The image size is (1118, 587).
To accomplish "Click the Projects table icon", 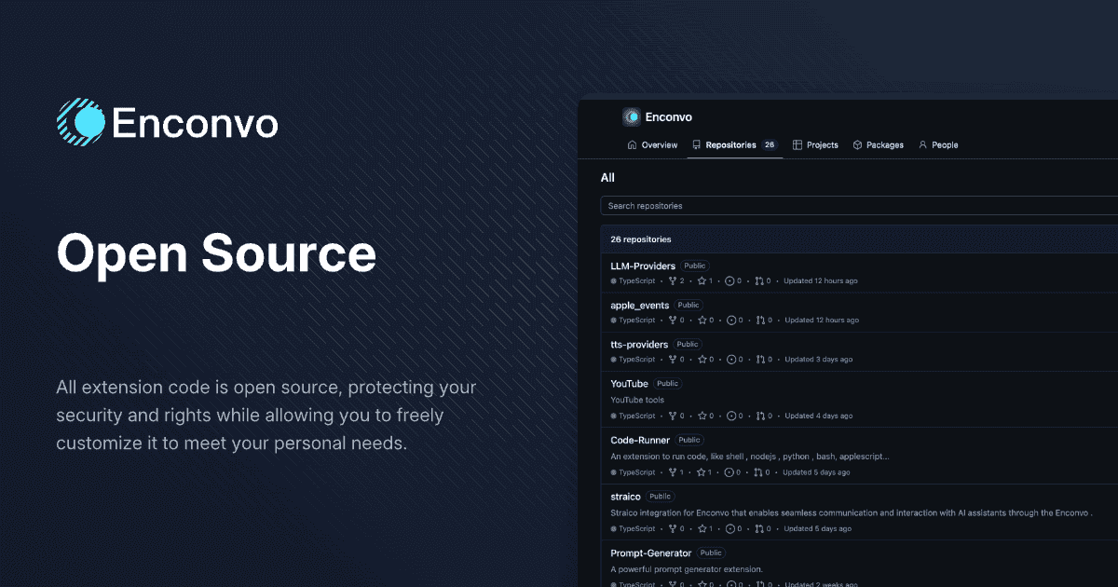I will coord(797,144).
